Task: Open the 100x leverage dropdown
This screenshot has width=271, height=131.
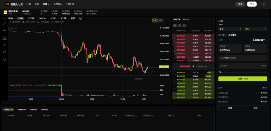Action: (x=255, y=29)
